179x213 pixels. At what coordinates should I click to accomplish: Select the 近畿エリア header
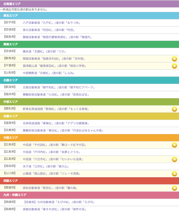click(x=89, y=116)
